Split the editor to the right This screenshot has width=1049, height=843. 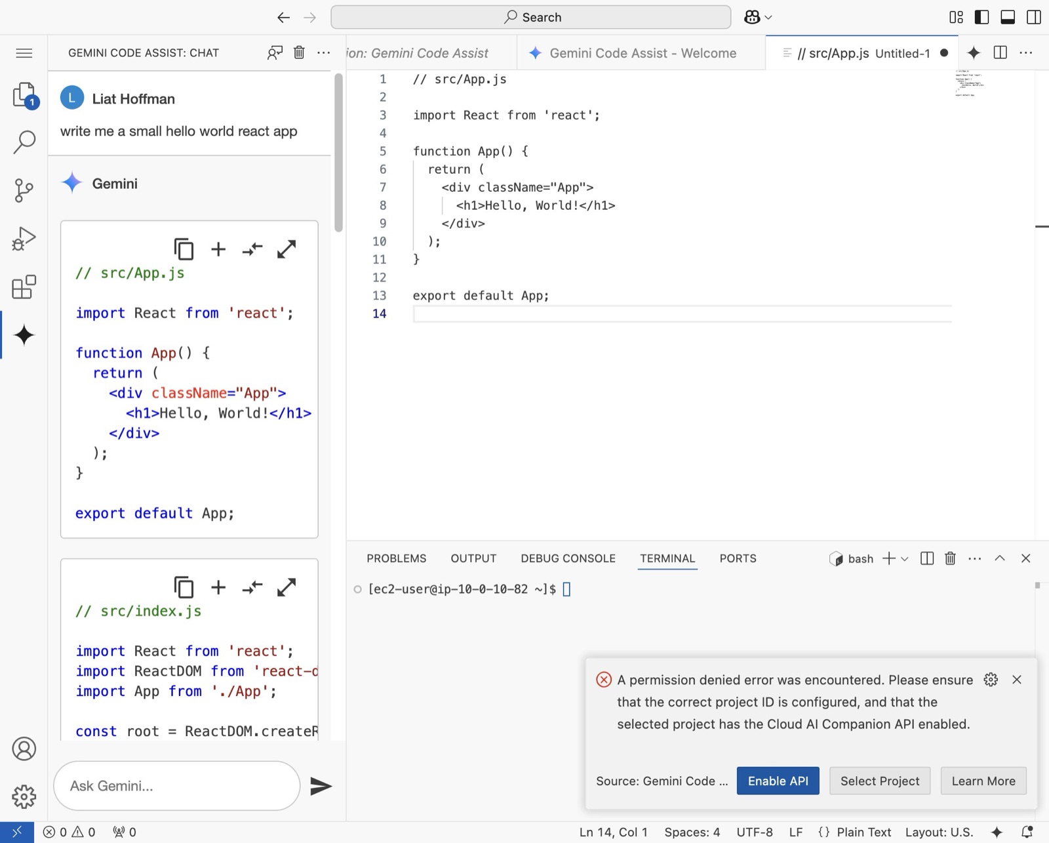(1000, 52)
